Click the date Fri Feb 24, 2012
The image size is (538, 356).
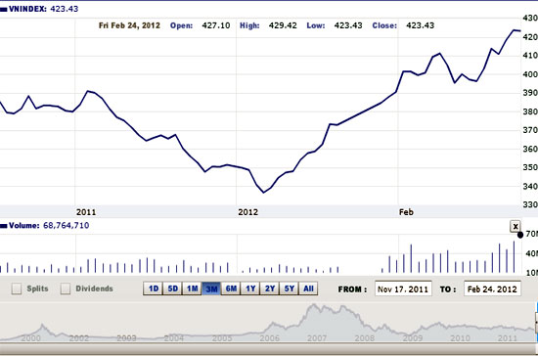(129, 25)
